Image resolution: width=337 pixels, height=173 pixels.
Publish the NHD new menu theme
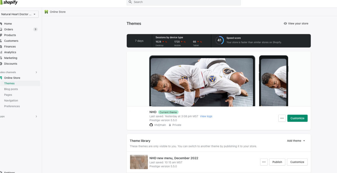277,162
